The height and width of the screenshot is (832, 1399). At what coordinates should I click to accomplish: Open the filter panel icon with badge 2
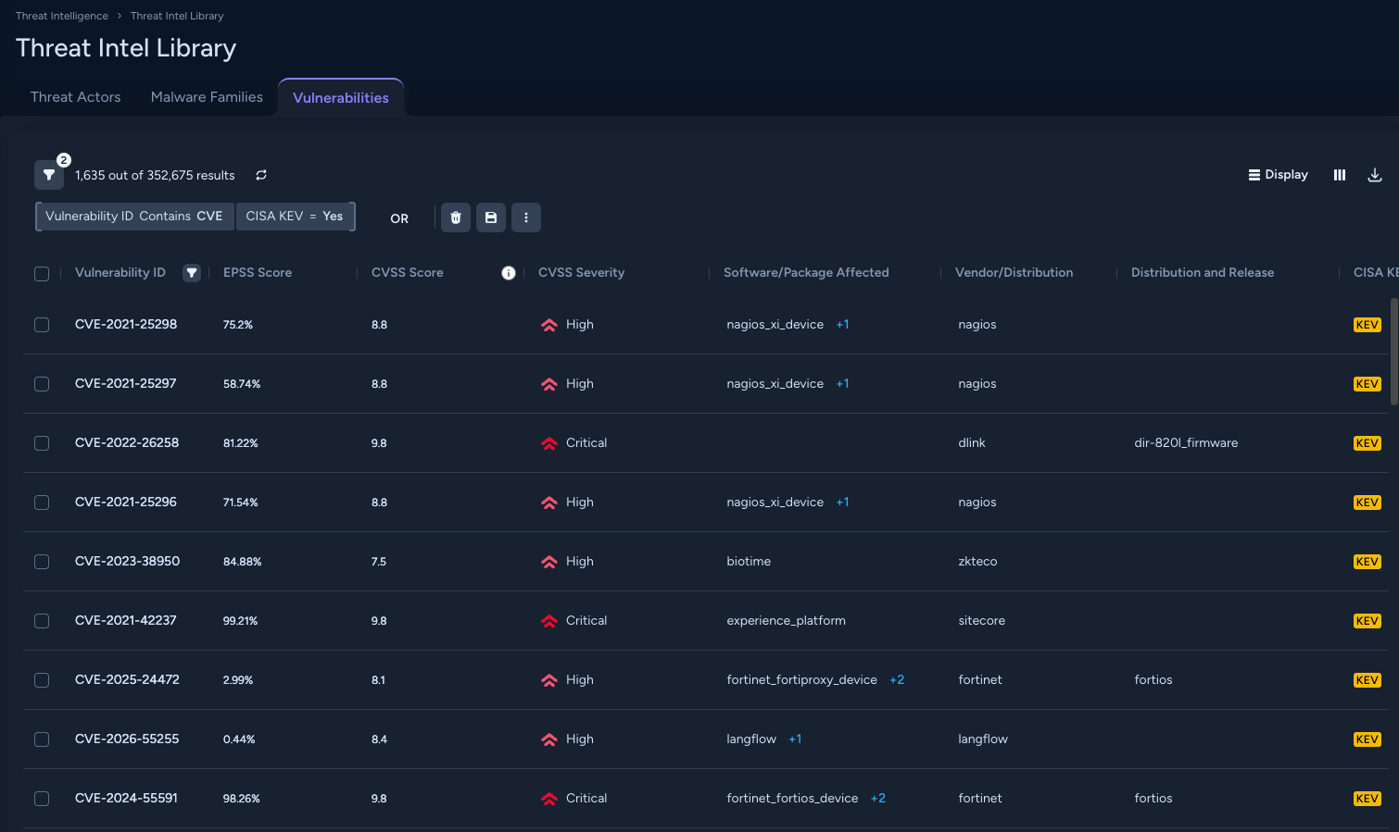tap(49, 175)
